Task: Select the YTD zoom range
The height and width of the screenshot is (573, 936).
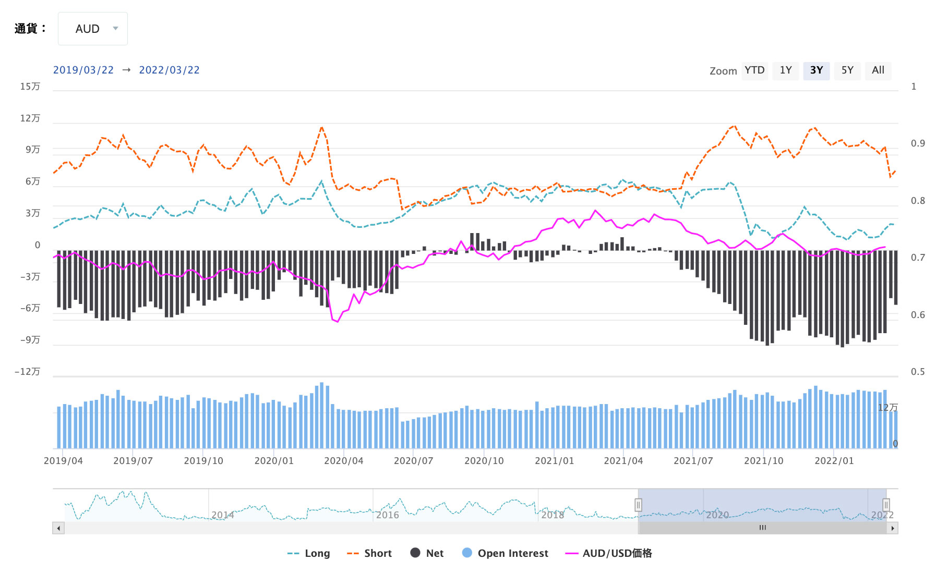Action: [x=754, y=70]
